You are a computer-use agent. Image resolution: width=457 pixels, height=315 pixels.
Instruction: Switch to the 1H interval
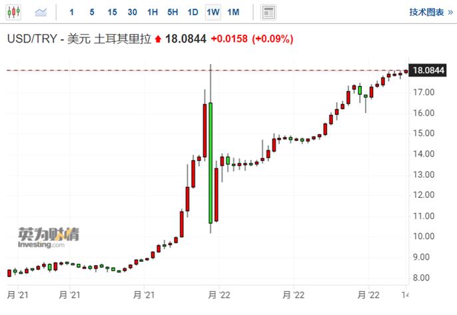pos(153,12)
